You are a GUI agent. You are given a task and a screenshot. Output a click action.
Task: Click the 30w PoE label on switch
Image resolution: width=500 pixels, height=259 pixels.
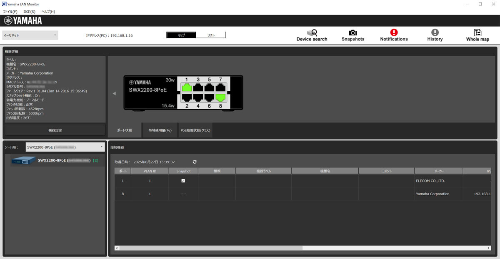point(170,80)
